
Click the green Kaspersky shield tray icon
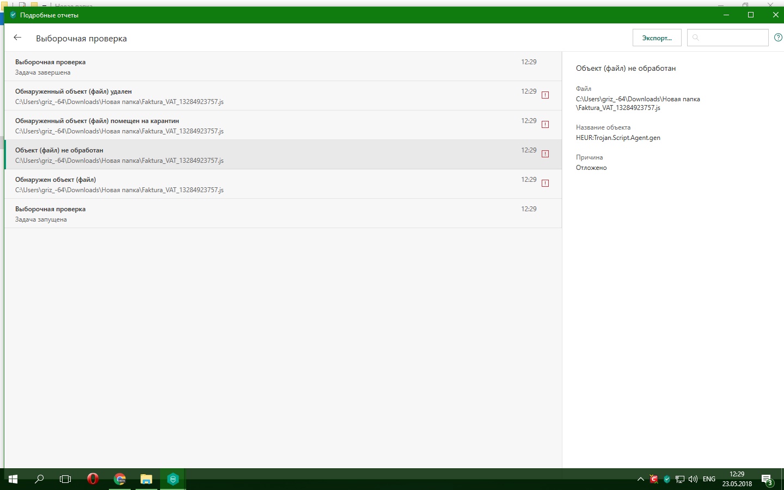tap(667, 479)
